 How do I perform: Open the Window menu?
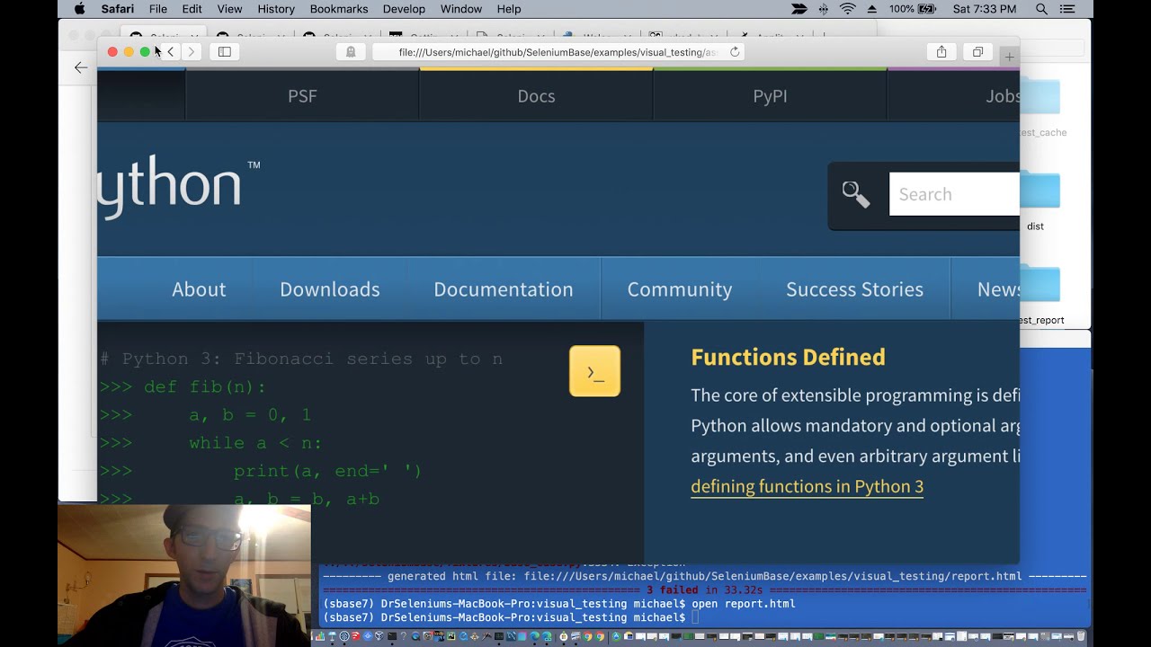click(461, 9)
